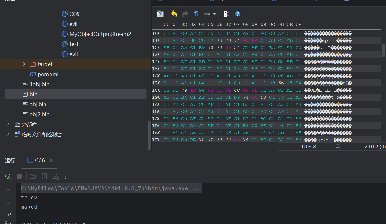Select hex row offset 100
The image size is (386, 224).
pyautogui.click(x=156, y=33)
